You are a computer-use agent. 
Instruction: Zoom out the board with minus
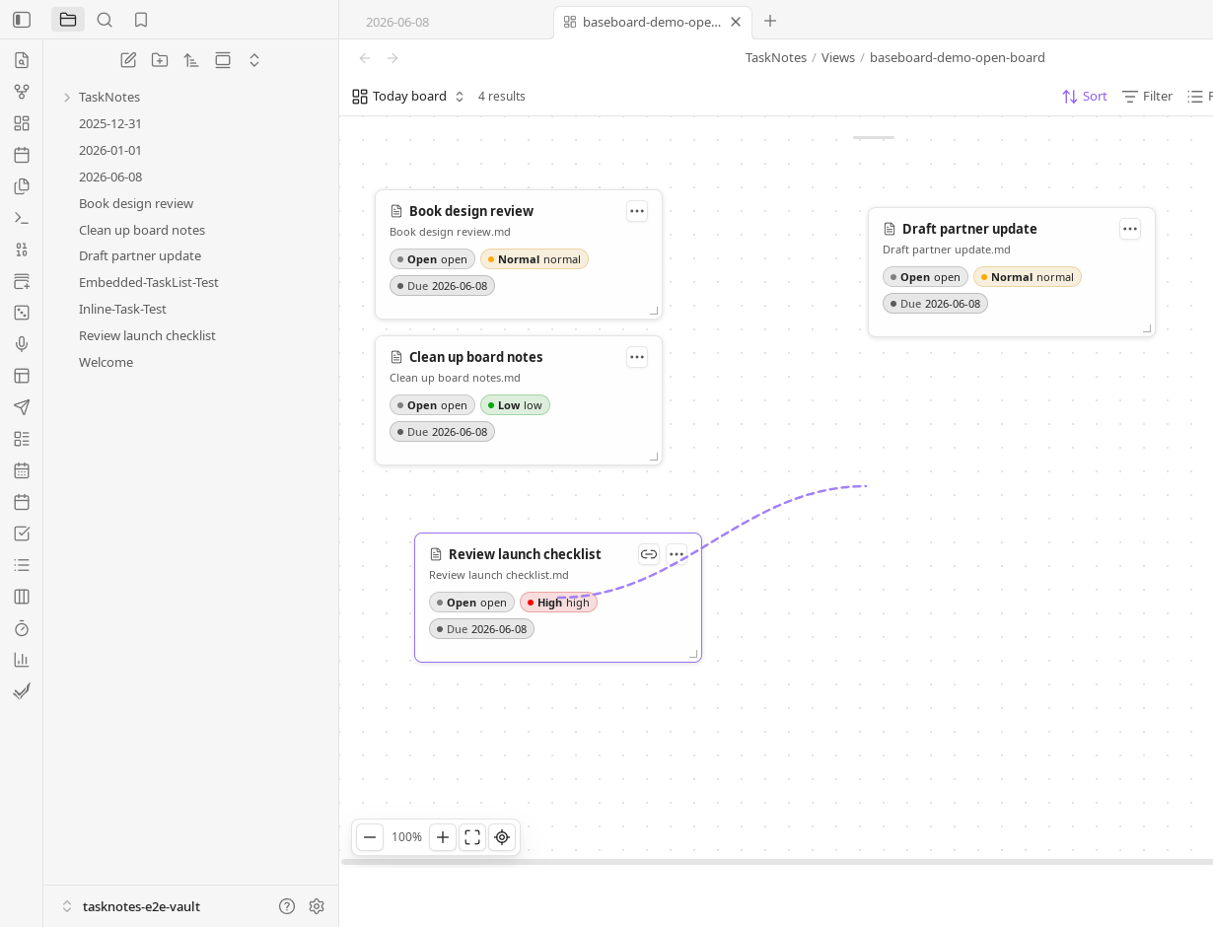[370, 837]
